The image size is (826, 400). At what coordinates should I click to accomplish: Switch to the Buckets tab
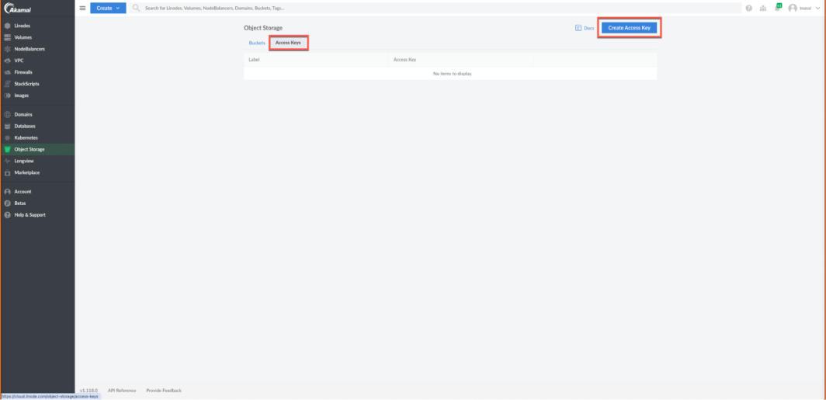tap(257, 43)
